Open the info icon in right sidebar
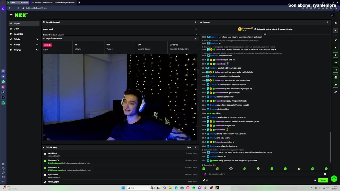Screen dimensions: 340x191 pos(335,23)
